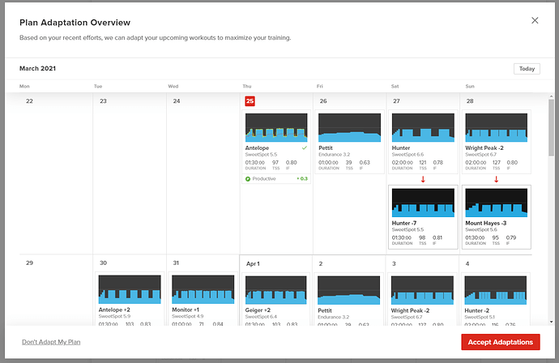Open Wright Peak -2 chart on April 3

click(x=422, y=290)
